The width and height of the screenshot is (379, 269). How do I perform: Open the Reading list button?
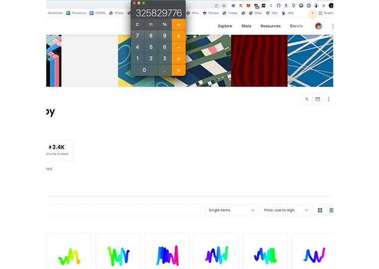pyautogui.click(x=326, y=13)
